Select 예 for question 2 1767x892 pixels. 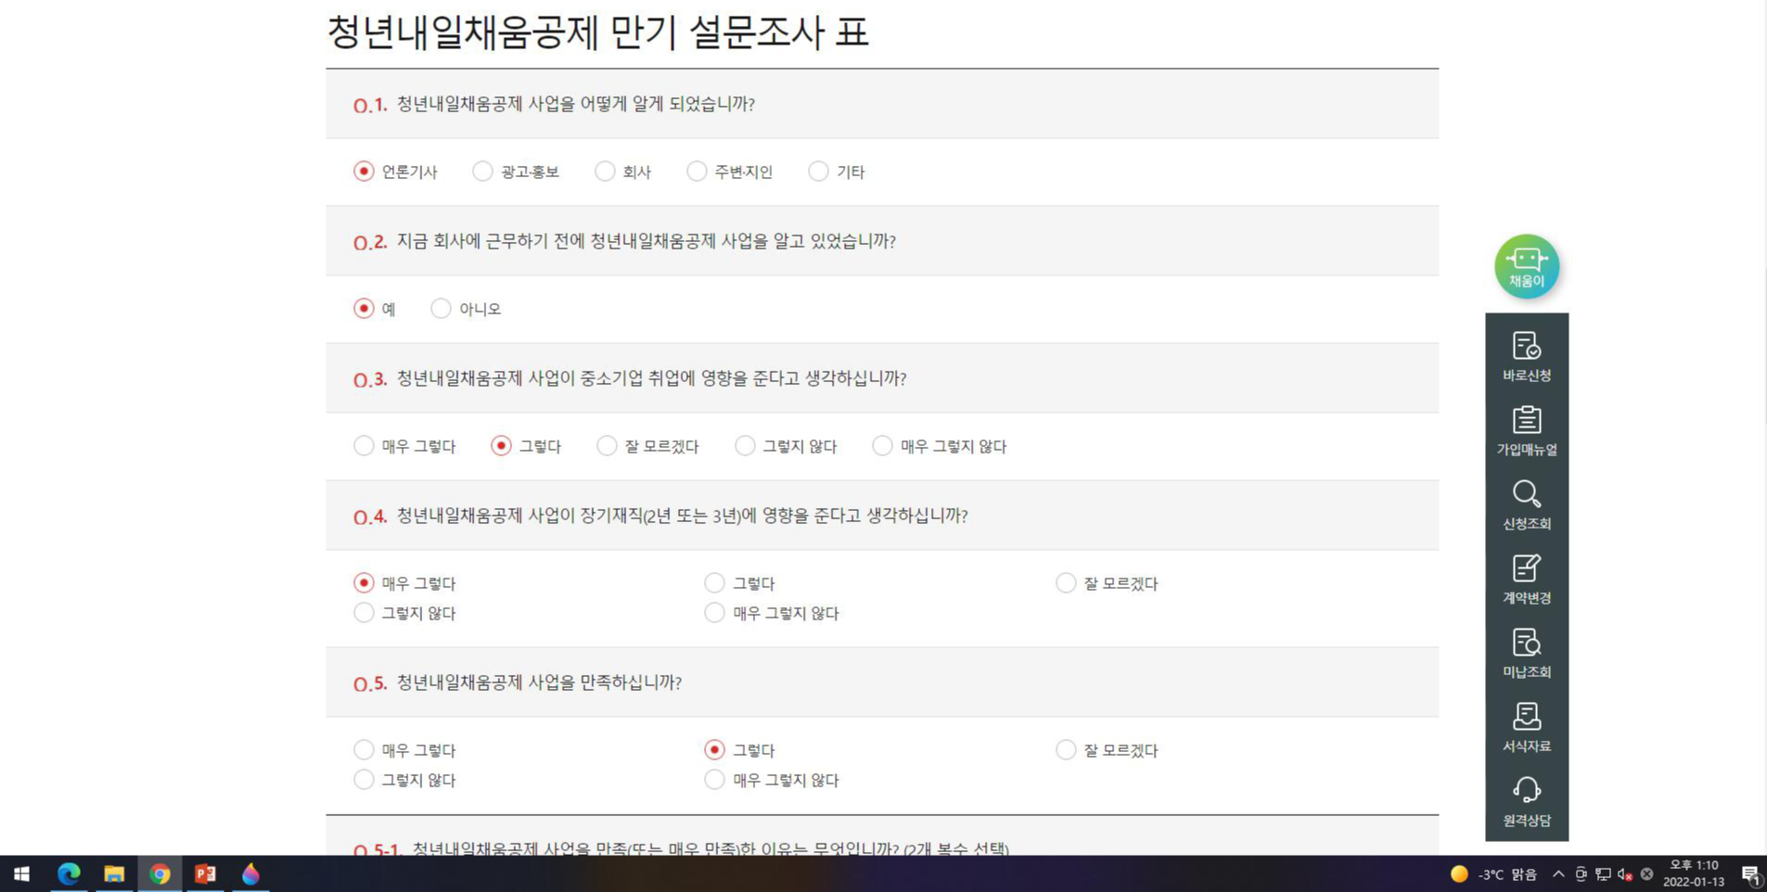point(364,308)
